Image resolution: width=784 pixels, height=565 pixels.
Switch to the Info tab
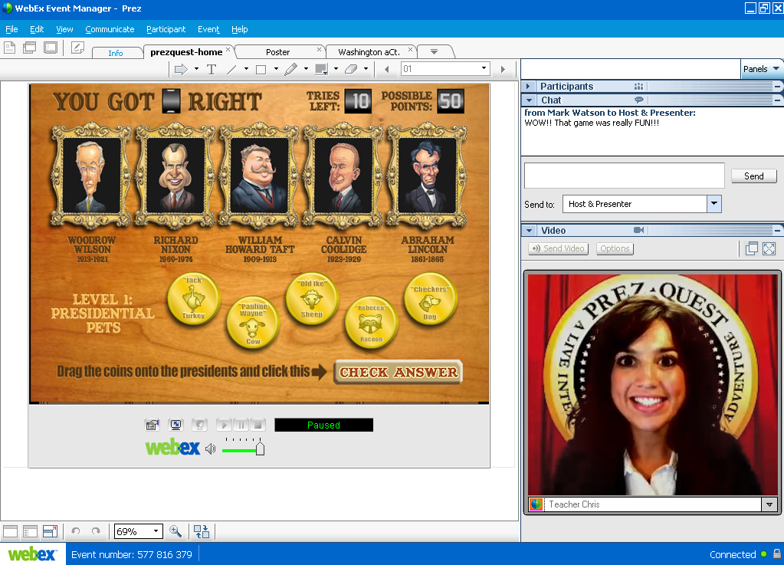tap(116, 53)
